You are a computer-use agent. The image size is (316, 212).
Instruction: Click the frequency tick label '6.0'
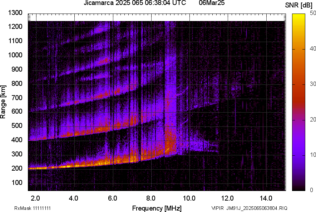(x=112, y=198)
